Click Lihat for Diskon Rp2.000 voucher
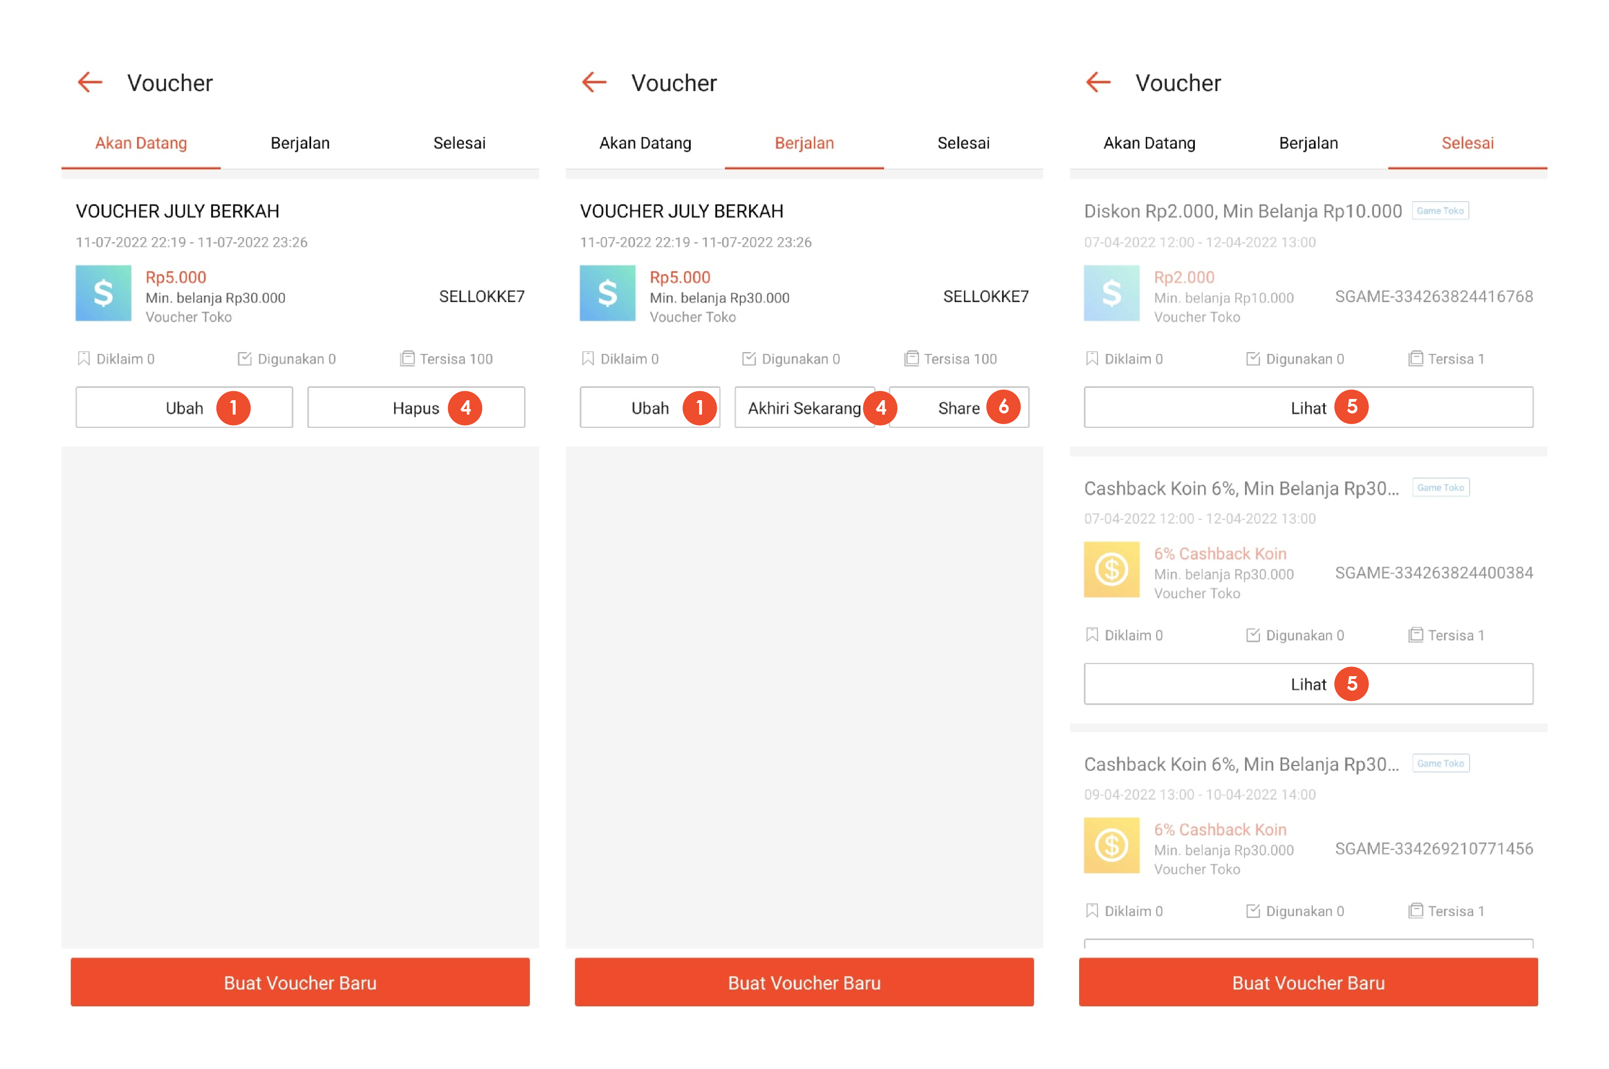Image resolution: width=1609 pixels, height=1069 pixels. (1308, 408)
